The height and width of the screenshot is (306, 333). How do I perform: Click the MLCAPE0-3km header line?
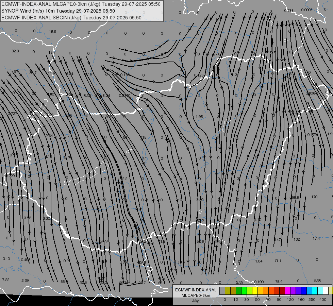tap(81, 4)
